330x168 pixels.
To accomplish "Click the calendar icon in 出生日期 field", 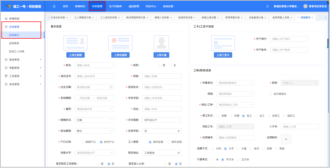I will pos(111,87).
